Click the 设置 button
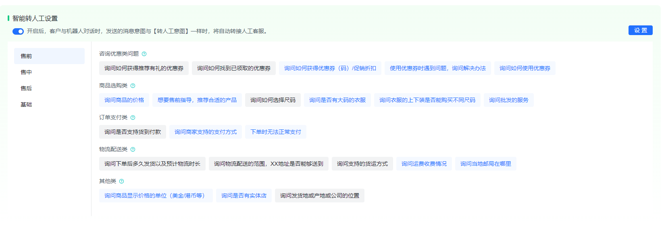664x231 pixels. click(x=640, y=30)
